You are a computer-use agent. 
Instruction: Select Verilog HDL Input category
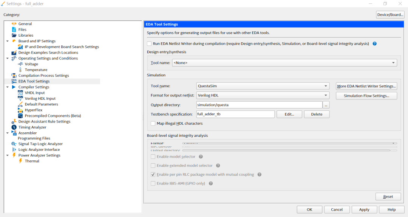(x=40, y=99)
